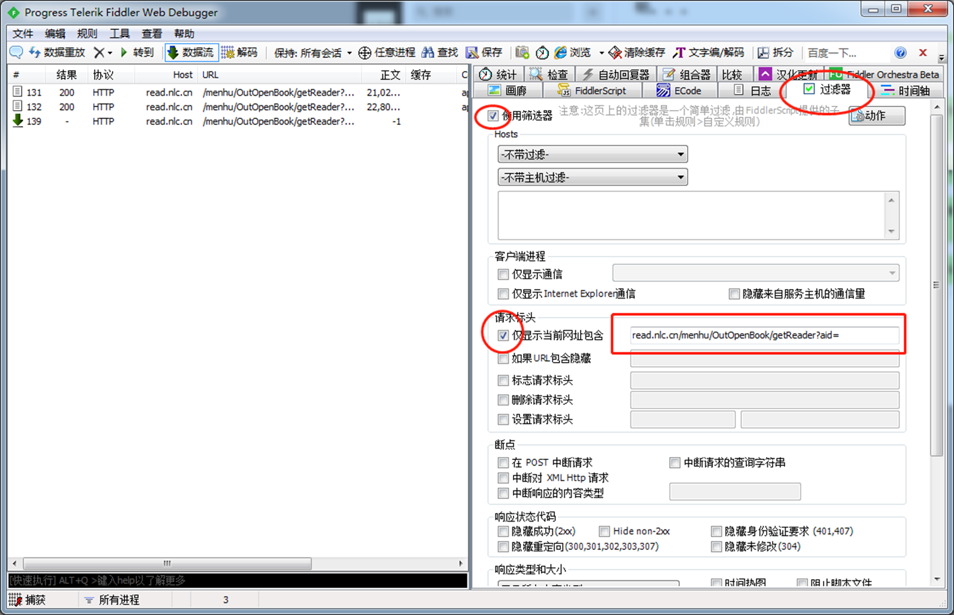
Task: Click 数据重放 replay button
Action: coord(57,53)
